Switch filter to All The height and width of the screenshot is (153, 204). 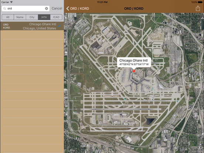click(8, 17)
